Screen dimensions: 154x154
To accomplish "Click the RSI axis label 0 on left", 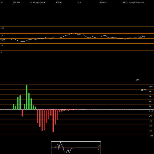I will [x=2, y=53].
